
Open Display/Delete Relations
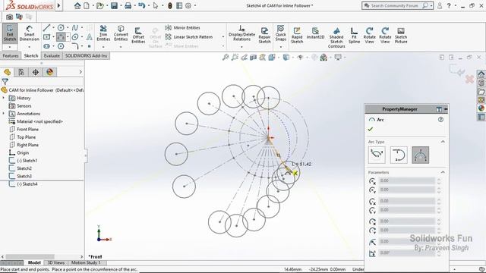point(241,33)
